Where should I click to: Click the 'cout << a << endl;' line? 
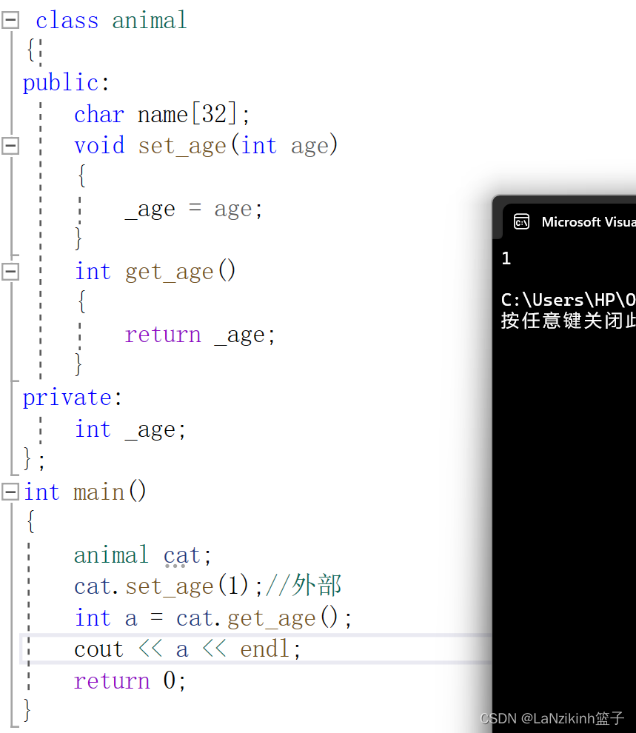pyautogui.click(x=187, y=649)
